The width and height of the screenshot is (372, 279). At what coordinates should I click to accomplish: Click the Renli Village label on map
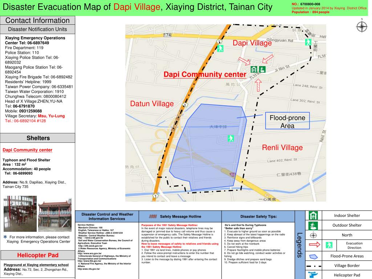tap(282, 147)
